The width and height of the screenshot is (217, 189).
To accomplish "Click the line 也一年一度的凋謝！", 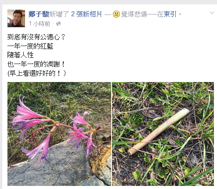I will tap(36, 64).
